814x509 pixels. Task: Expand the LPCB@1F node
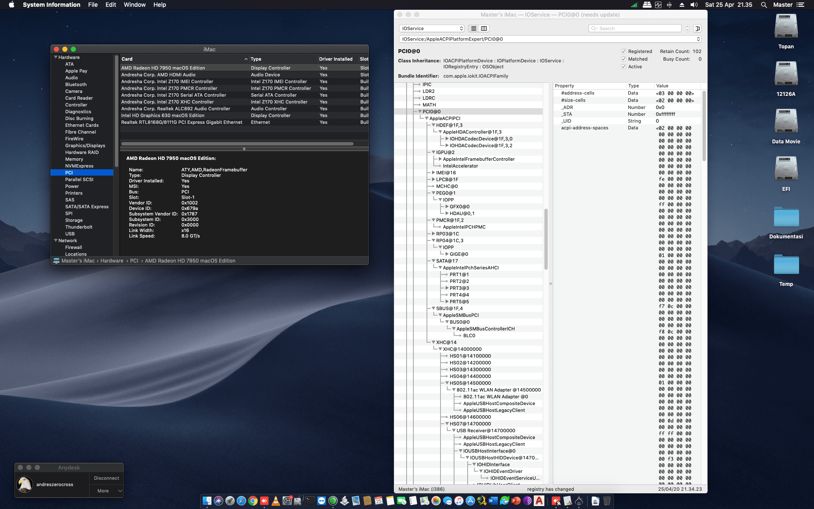point(433,179)
